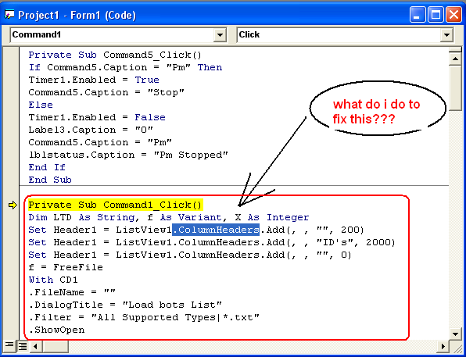Click horizontal scrollbar left arrow
The width and height of the screenshot is (466, 357).
coord(36,346)
